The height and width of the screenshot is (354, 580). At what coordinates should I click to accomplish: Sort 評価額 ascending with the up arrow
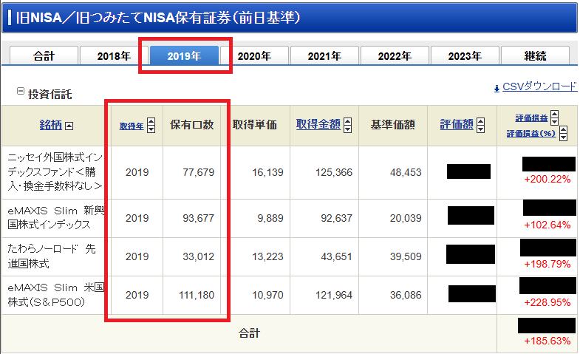(480, 121)
